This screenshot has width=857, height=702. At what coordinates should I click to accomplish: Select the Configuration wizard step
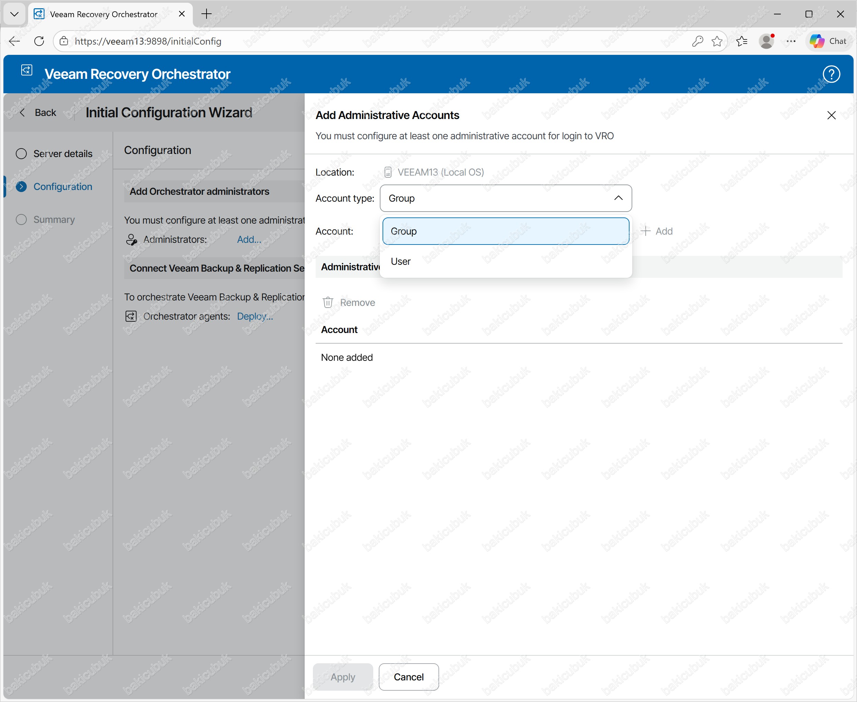pos(63,187)
